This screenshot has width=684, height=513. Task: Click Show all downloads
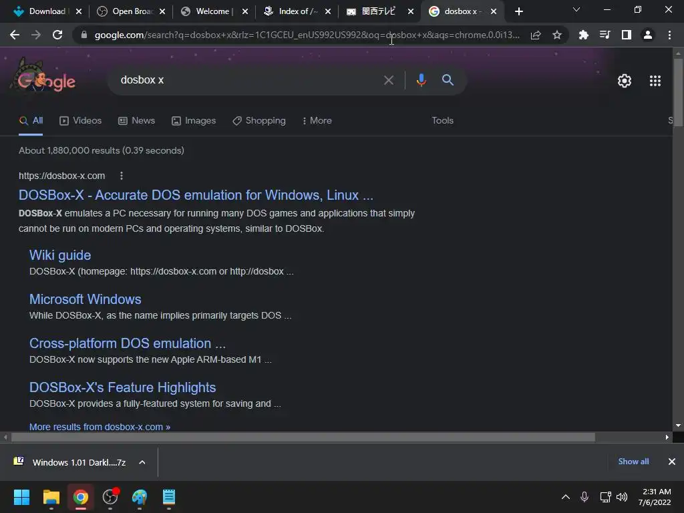(x=633, y=462)
